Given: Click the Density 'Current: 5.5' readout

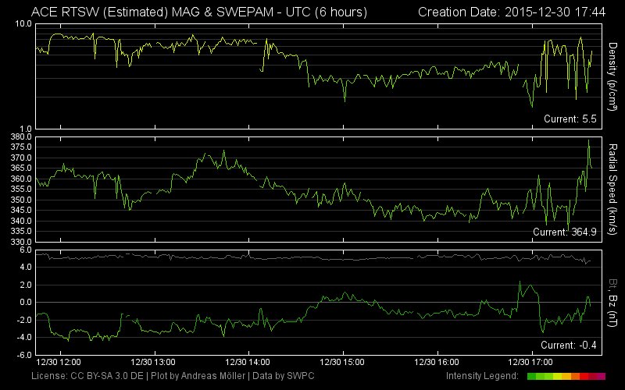Looking at the screenshot, I should pyautogui.click(x=570, y=119).
